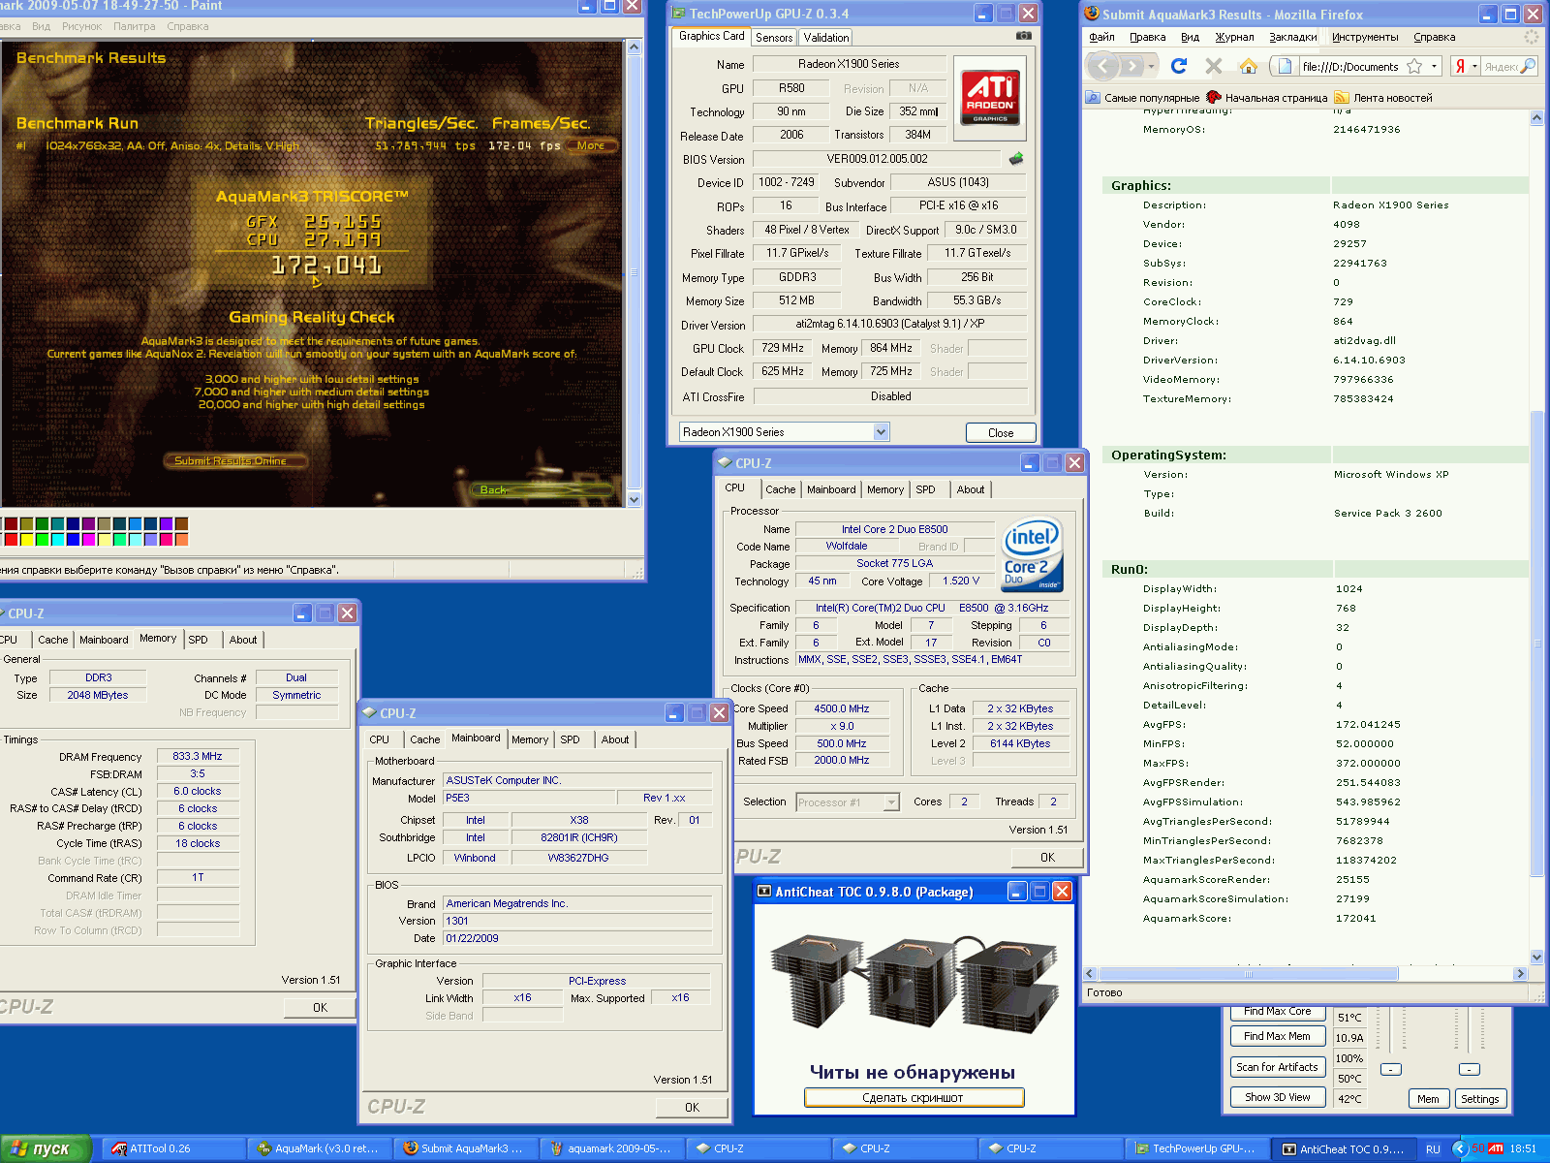This screenshot has width=1550, height=1163.
Task: Open the Начальная страница bookmark
Action: [x=1266, y=98]
